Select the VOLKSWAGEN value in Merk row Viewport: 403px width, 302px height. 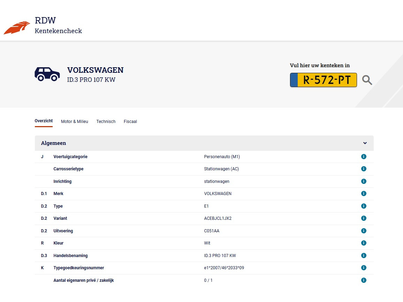218,194
